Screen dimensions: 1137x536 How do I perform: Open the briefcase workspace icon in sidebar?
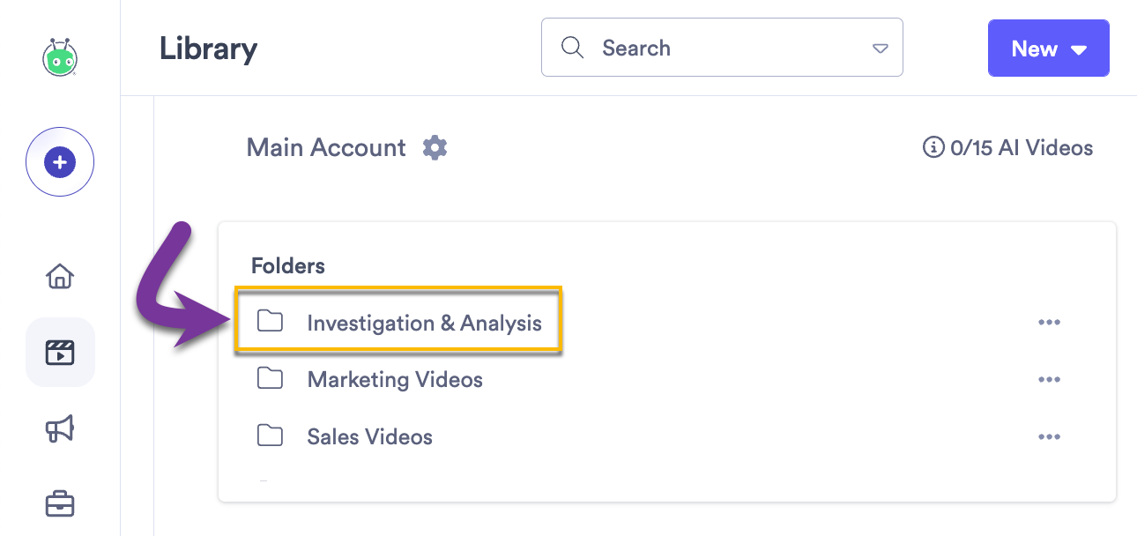tap(59, 503)
